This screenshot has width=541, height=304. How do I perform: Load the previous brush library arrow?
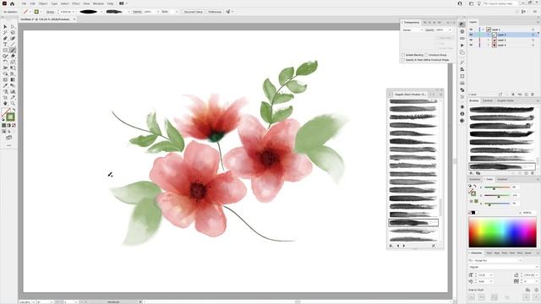pyautogui.click(x=398, y=246)
